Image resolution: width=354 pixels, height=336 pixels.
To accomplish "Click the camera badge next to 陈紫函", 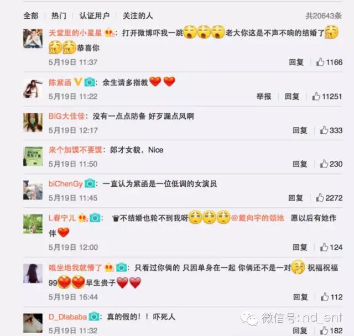I will pos(90,82).
